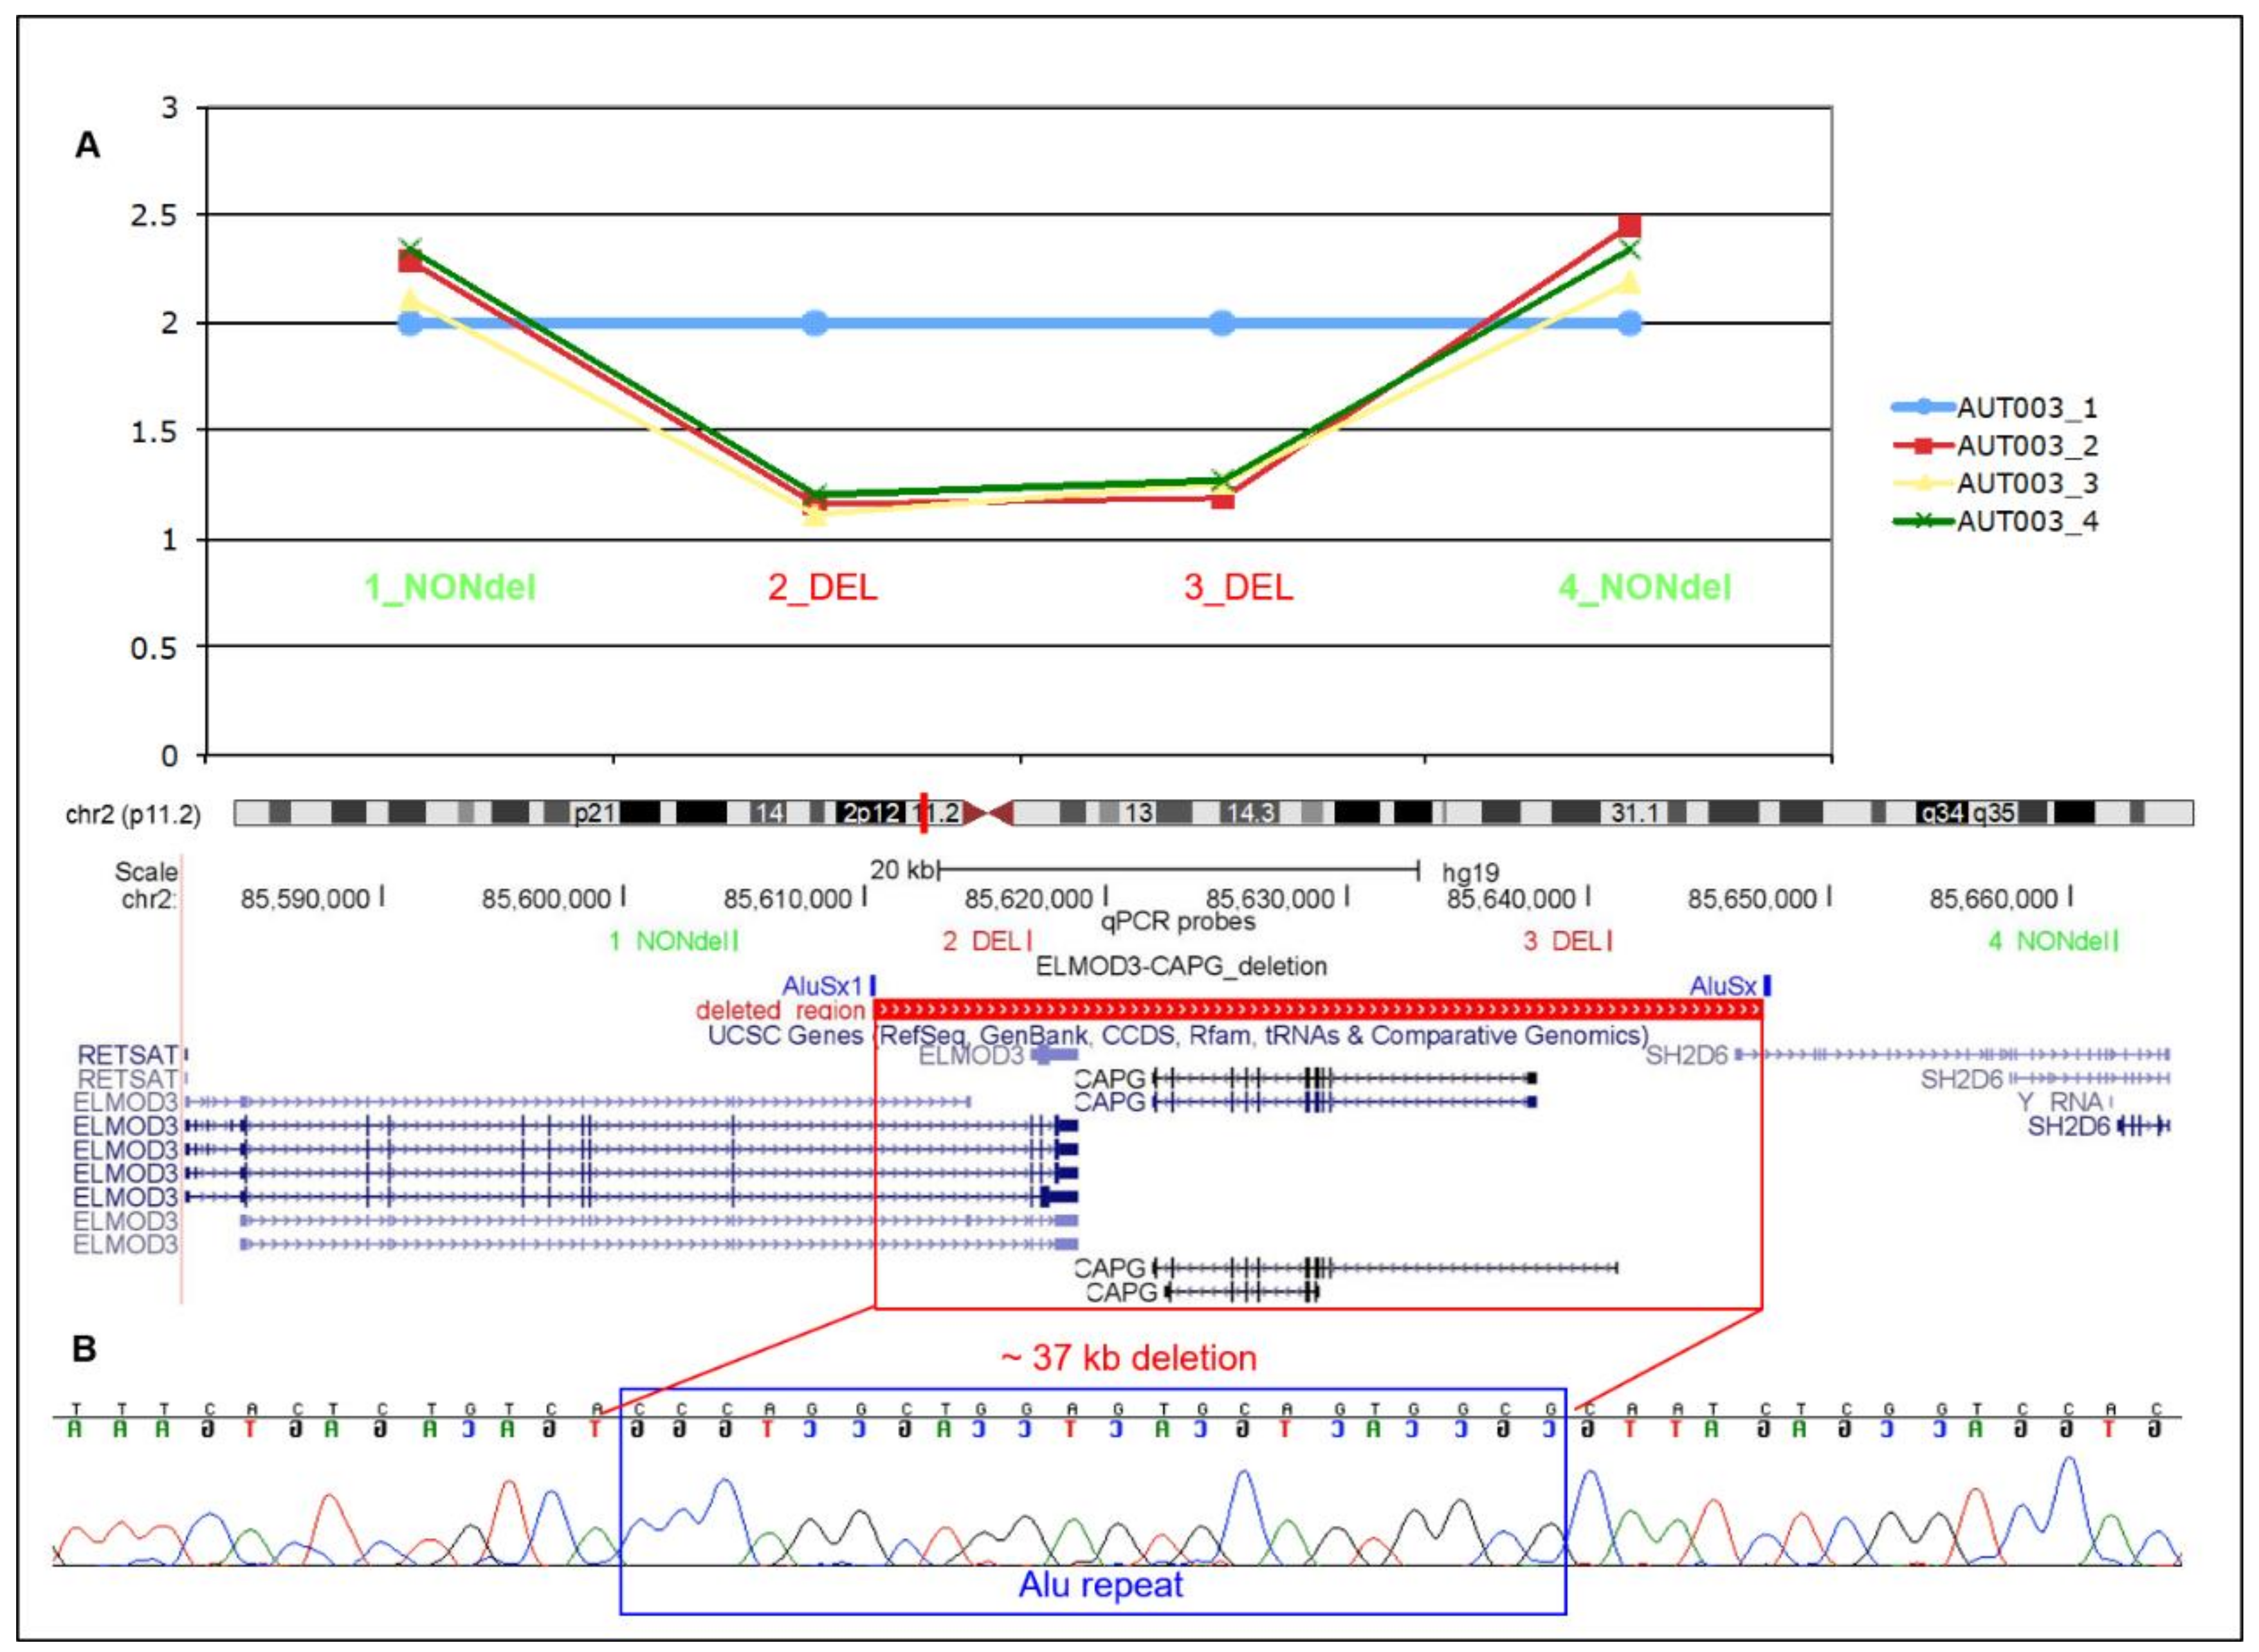Image resolution: width=2259 pixels, height=1652 pixels.
Task: Click the AluSx1 repeat marker label
Action: (x=822, y=986)
